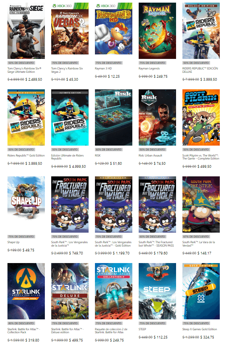Select South Park Fractured But Whole Gold Edition cover
Screen dimensions: 234x364
click(x=114, y=204)
